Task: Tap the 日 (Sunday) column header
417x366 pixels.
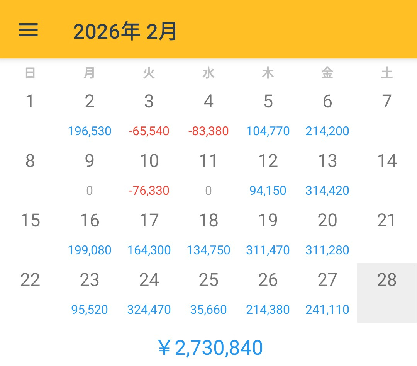Action: 30,73
